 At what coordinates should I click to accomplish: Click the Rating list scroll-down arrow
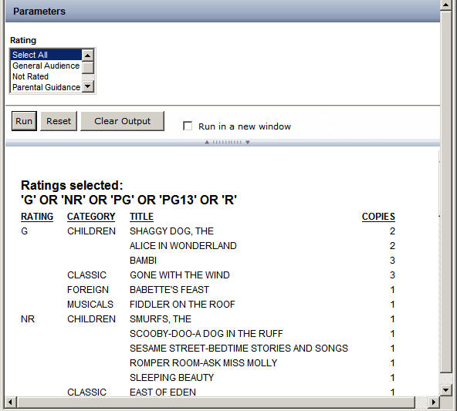88,86
